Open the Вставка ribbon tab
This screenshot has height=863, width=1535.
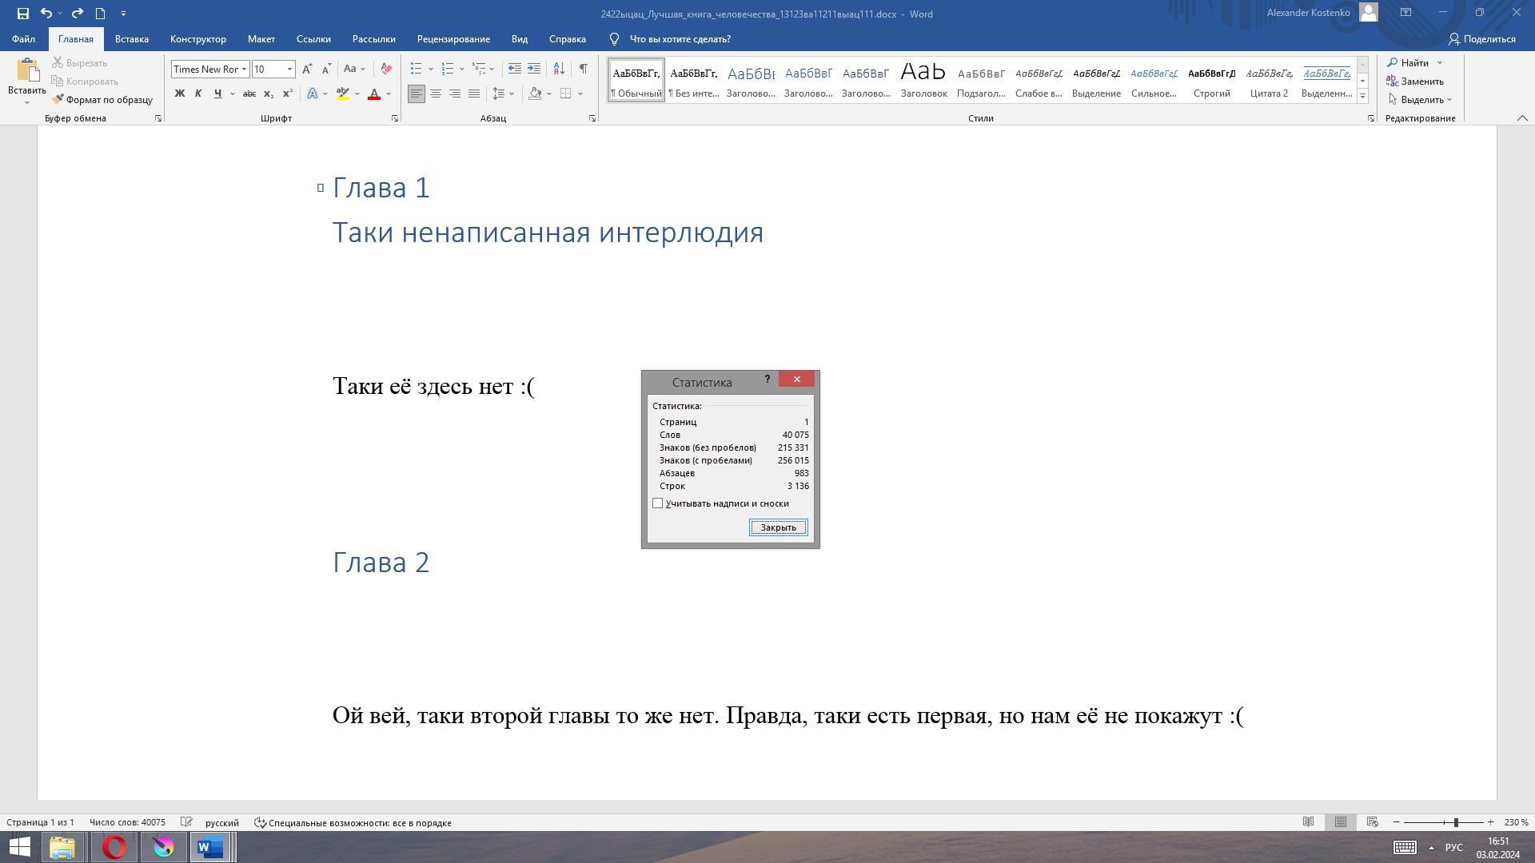pos(131,39)
